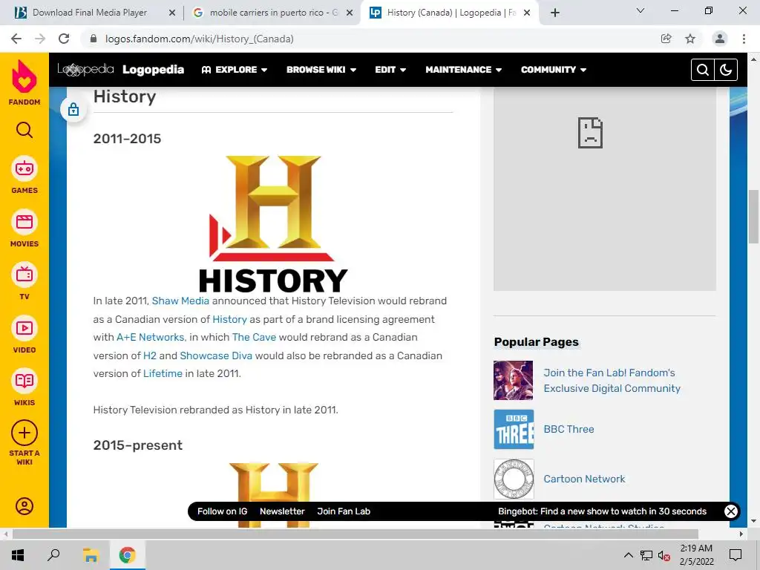Expand the Explore dropdown menu

[235, 70]
